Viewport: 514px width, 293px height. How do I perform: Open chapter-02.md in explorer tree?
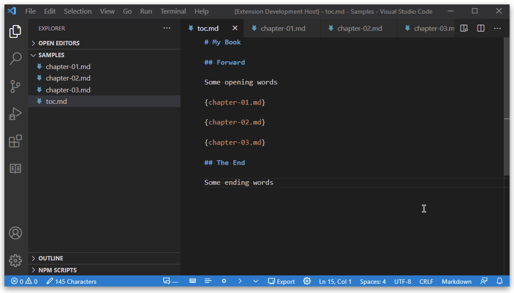point(104,78)
